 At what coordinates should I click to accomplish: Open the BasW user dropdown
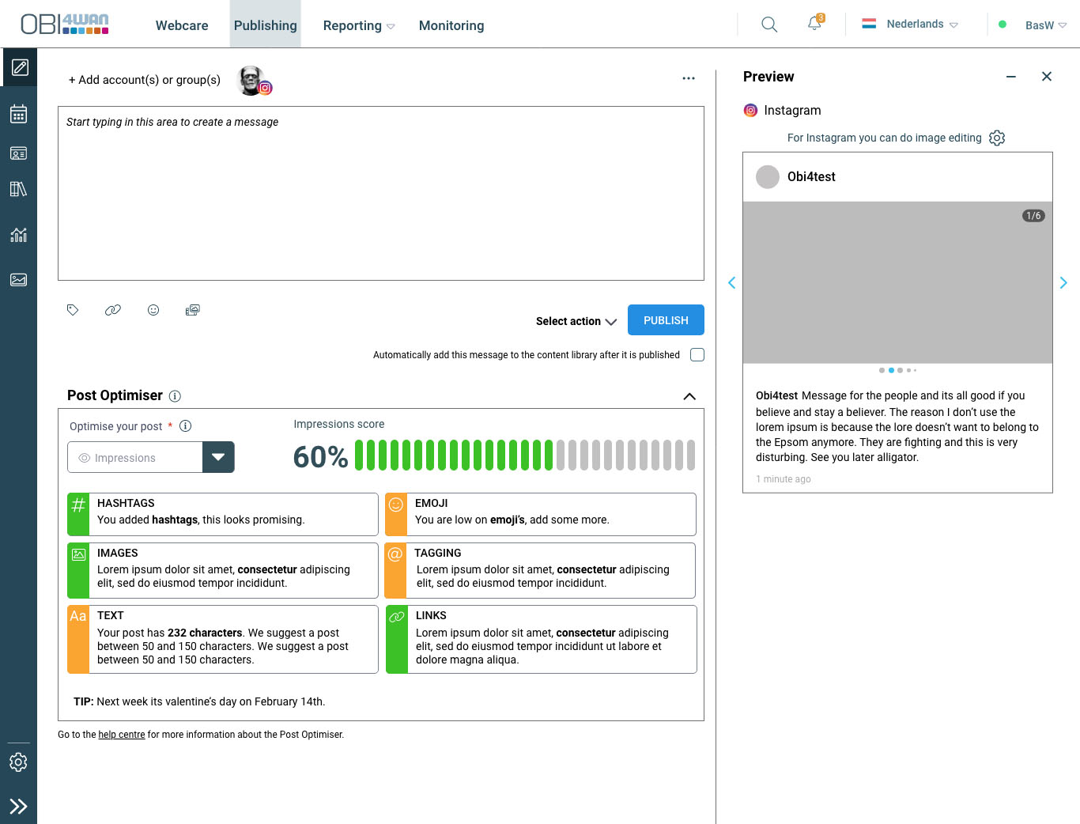point(1045,25)
